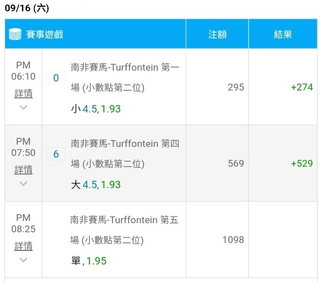Open 詳情 link for the 07:50 PM bet
The width and height of the screenshot is (320, 282).
coord(23,170)
